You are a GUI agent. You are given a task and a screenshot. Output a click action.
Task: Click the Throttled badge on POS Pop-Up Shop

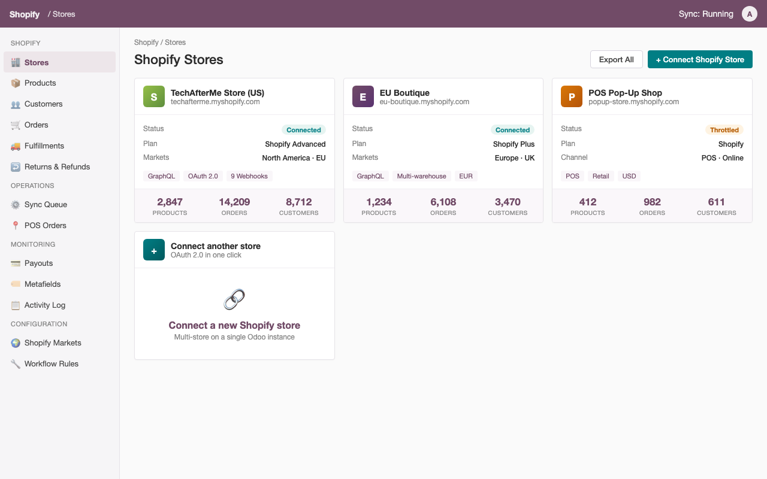724,130
